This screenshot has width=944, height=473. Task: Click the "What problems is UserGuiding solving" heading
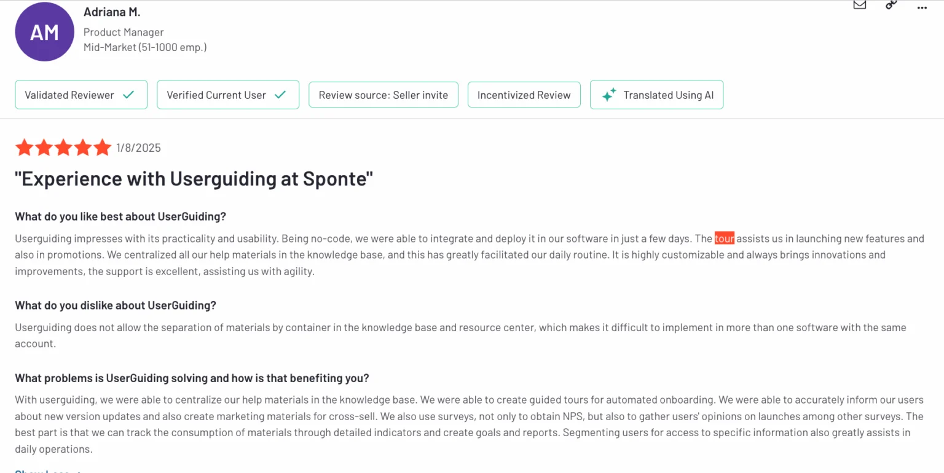click(x=192, y=378)
